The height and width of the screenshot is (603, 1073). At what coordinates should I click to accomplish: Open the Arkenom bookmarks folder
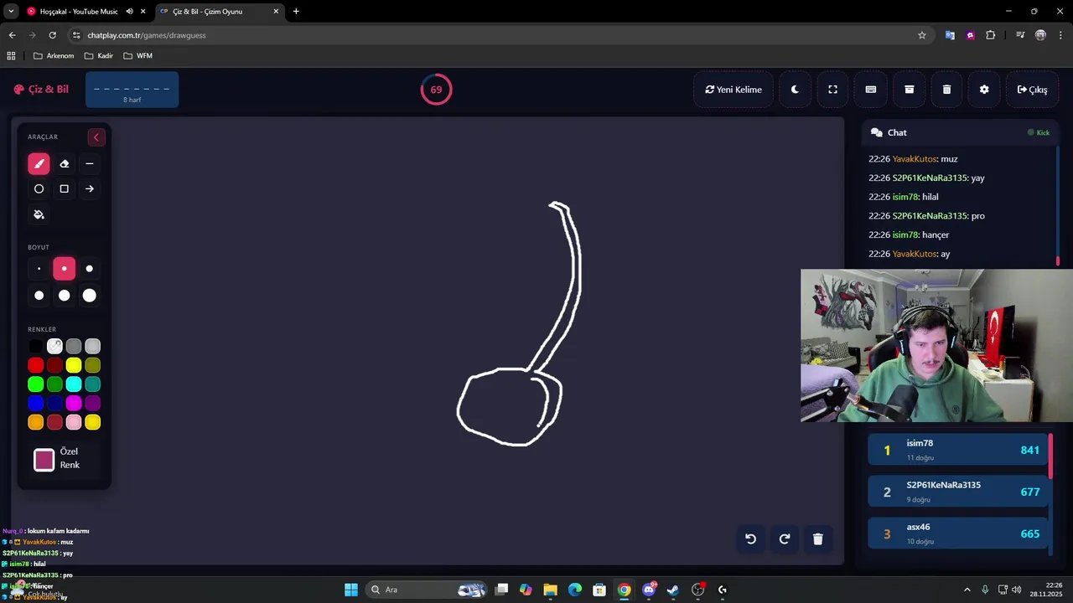point(54,56)
